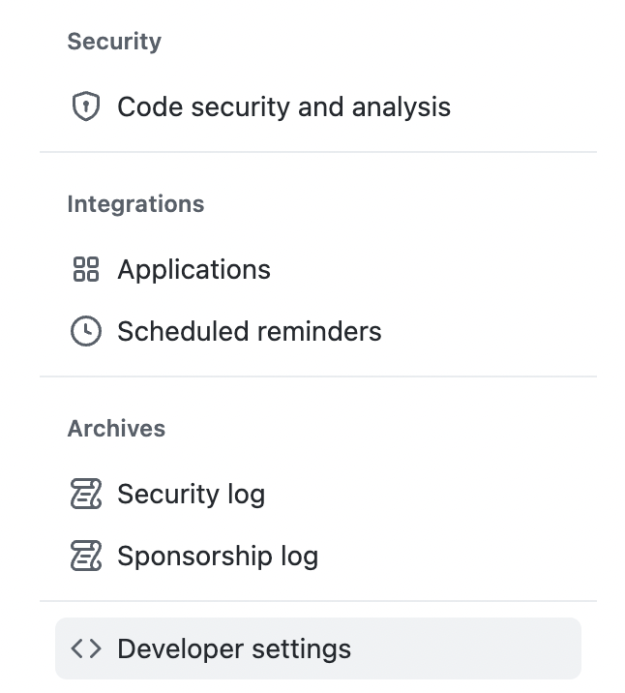The height and width of the screenshot is (693, 625).
Task: Click the Integrations section heading
Action: [135, 204]
